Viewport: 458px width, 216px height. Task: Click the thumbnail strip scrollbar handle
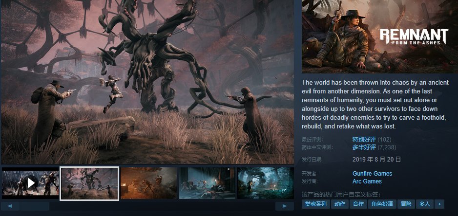click(x=35, y=206)
